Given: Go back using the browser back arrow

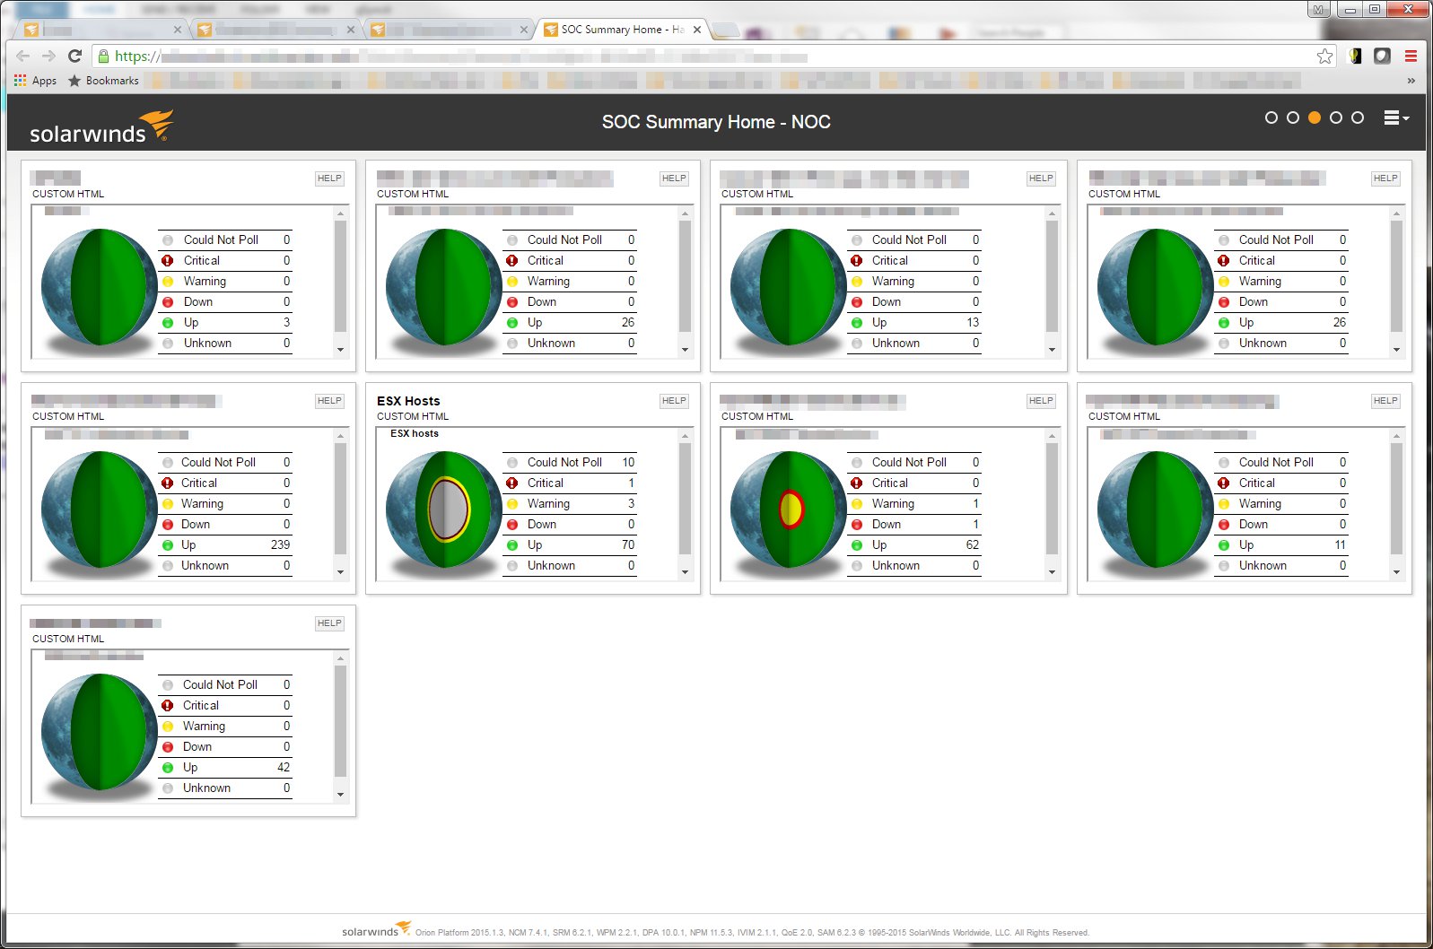Looking at the screenshot, I should point(22,56).
